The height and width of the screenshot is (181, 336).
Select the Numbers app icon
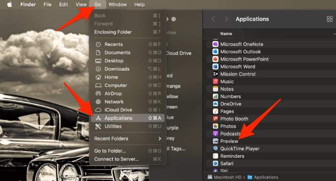215,97
